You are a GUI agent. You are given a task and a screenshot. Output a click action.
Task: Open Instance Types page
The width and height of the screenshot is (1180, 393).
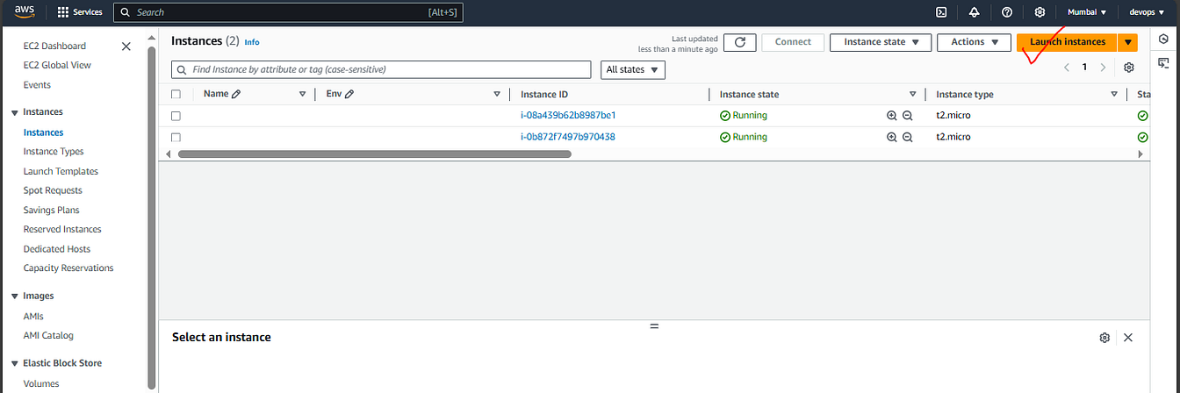(54, 152)
